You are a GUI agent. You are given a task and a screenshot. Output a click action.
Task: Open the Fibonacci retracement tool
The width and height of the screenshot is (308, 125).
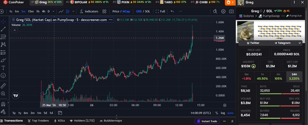tap(3, 37)
